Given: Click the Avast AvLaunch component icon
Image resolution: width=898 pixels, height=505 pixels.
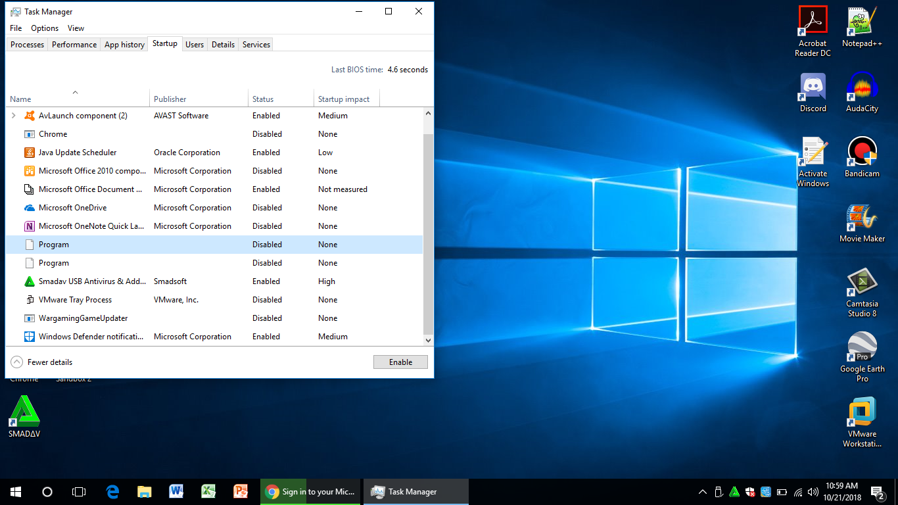Looking at the screenshot, I should click(29, 116).
